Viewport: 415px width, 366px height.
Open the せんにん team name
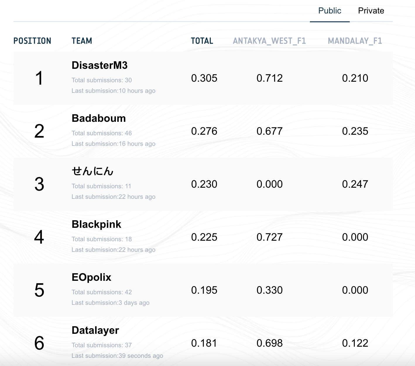point(92,171)
